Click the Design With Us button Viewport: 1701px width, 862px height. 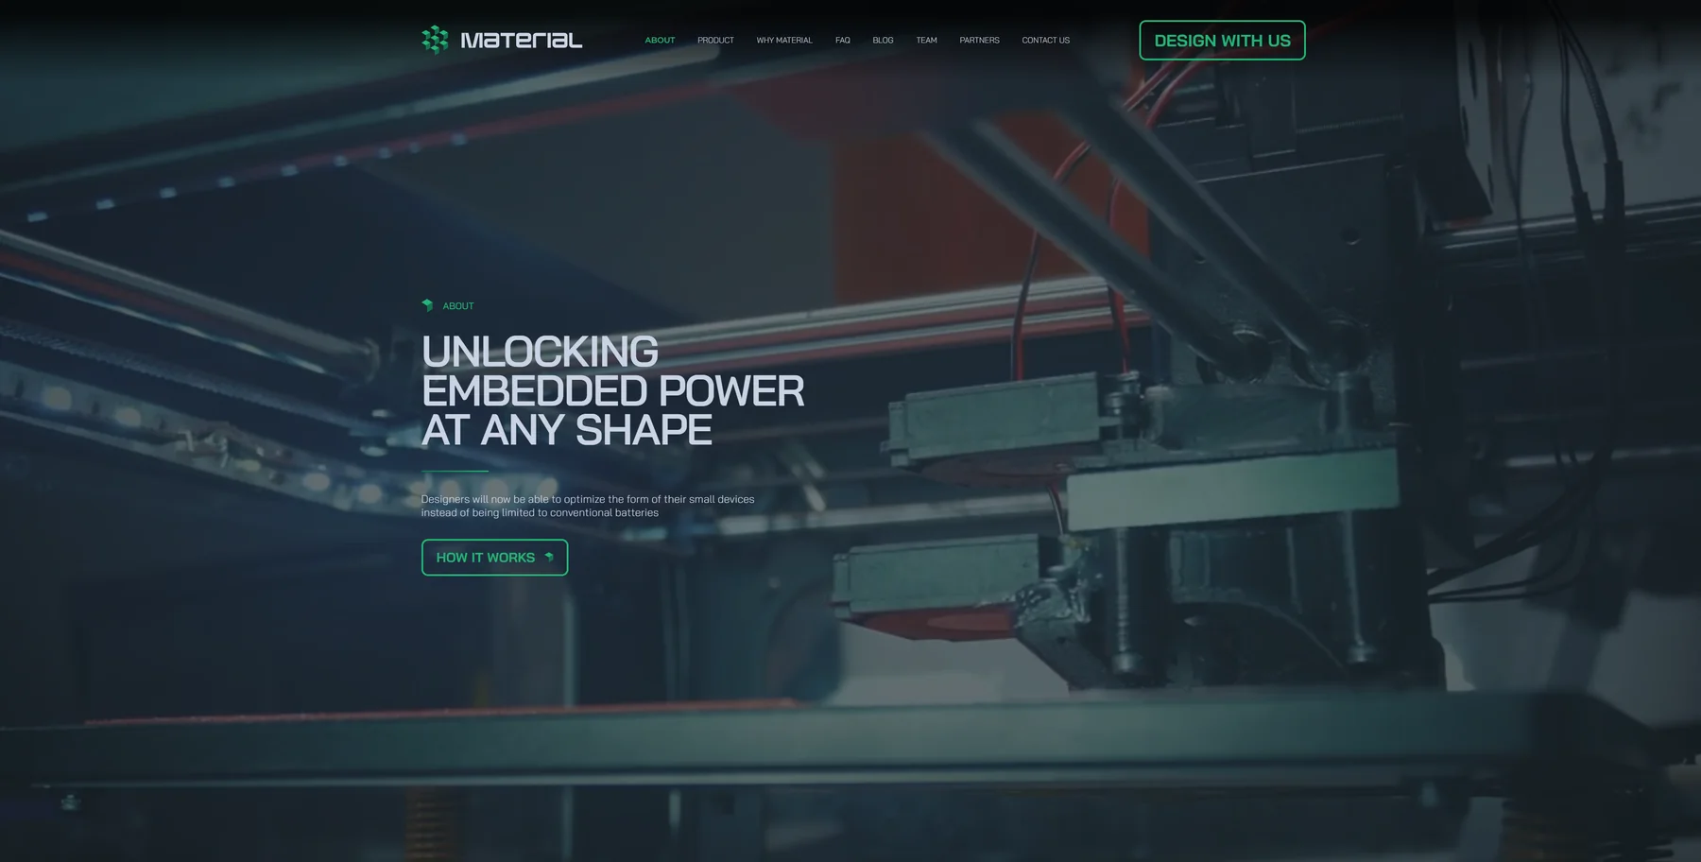(x=1222, y=41)
